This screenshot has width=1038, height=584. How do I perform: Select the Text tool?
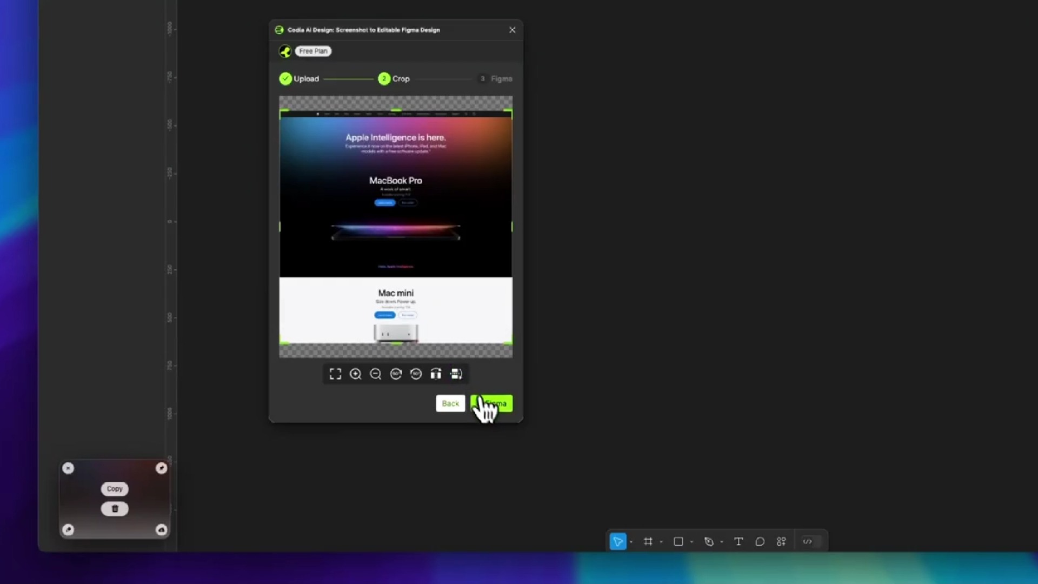(738, 541)
